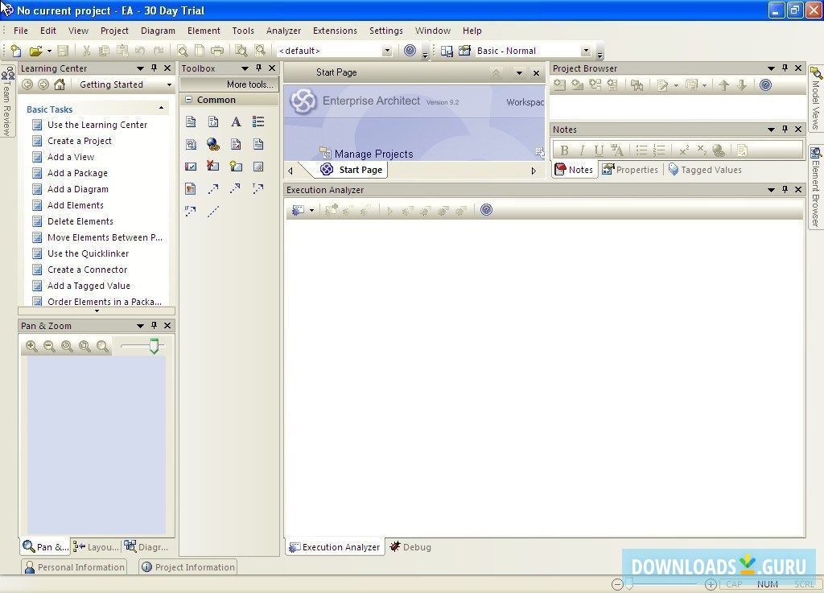
Task: Click the Pan & Zoom preview area
Action: click(x=97, y=446)
